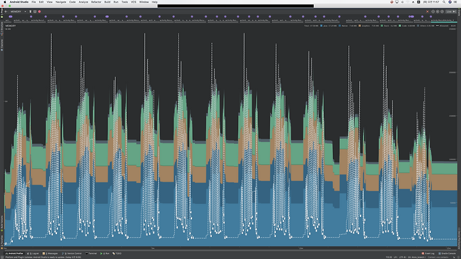Click the Apple menu icon

(4, 2)
